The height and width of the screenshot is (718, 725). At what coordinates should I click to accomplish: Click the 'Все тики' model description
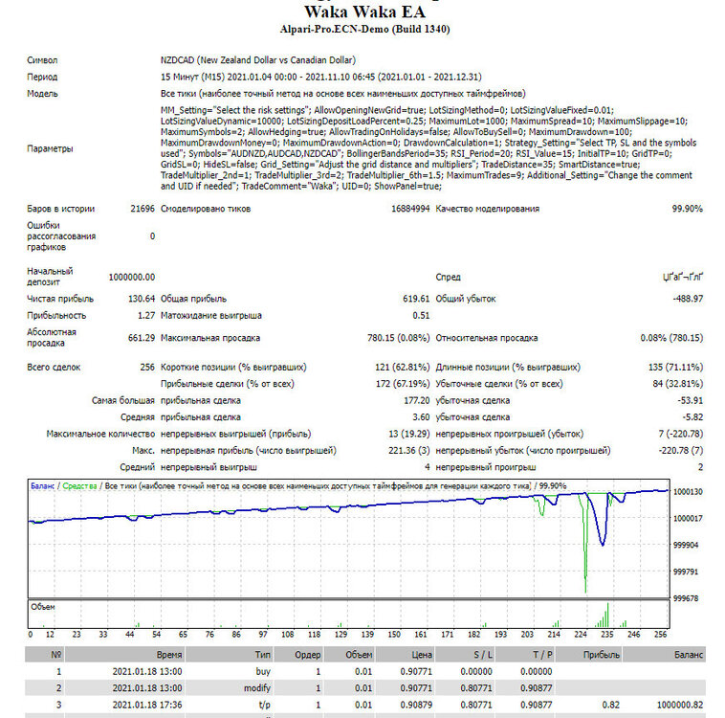342,94
